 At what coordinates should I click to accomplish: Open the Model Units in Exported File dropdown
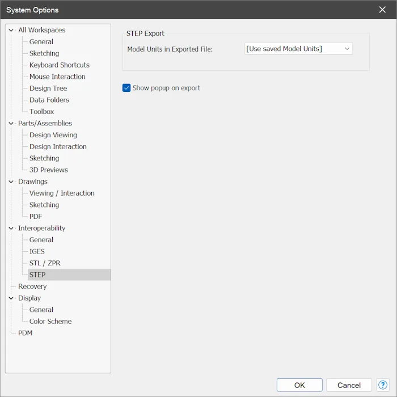298,49
